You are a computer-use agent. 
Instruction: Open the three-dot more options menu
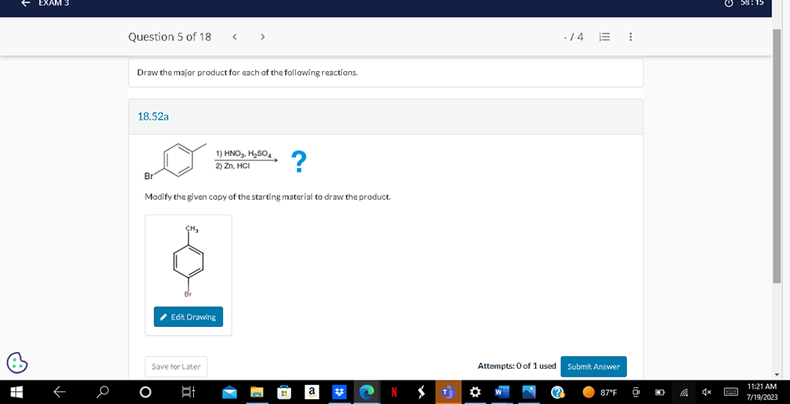[x=630, y=37]
